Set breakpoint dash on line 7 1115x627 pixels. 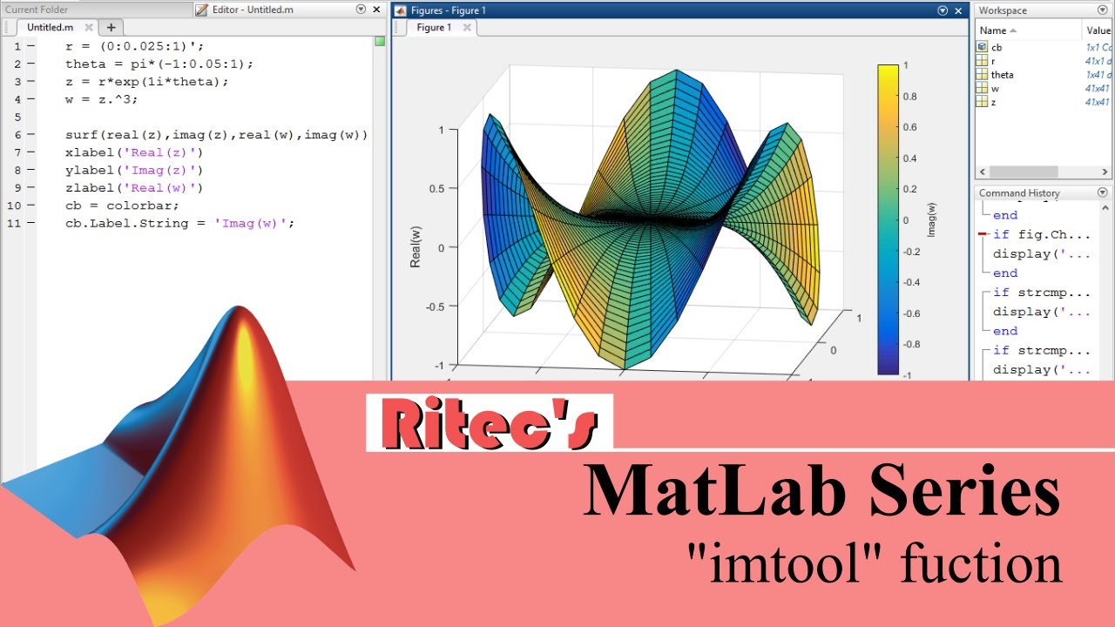point(30,152)
